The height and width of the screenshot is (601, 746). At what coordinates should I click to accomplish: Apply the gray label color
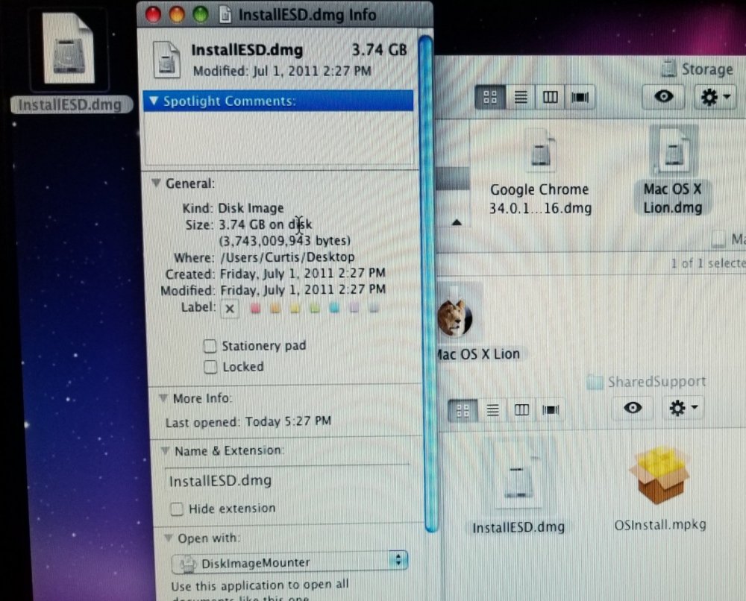(x=374, y=308)
